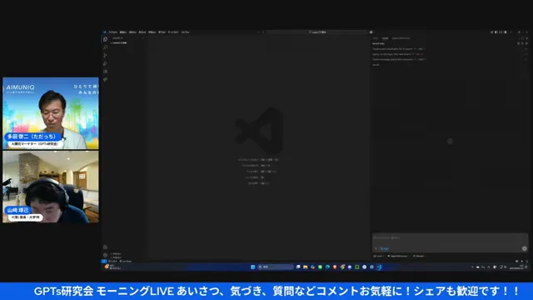Viewport: 533px width, 300px height.
Task: Open the Search view in activity bar
Action: pyautogui.click(x=106, y=47)
